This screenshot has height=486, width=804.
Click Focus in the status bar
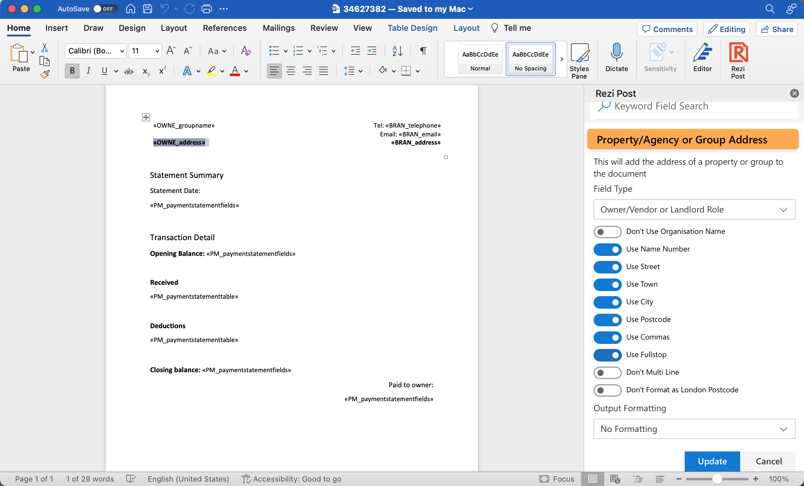(557, 479)
